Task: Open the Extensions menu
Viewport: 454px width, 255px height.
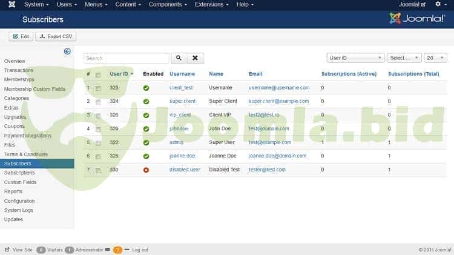Action: (x=212, y=5)
